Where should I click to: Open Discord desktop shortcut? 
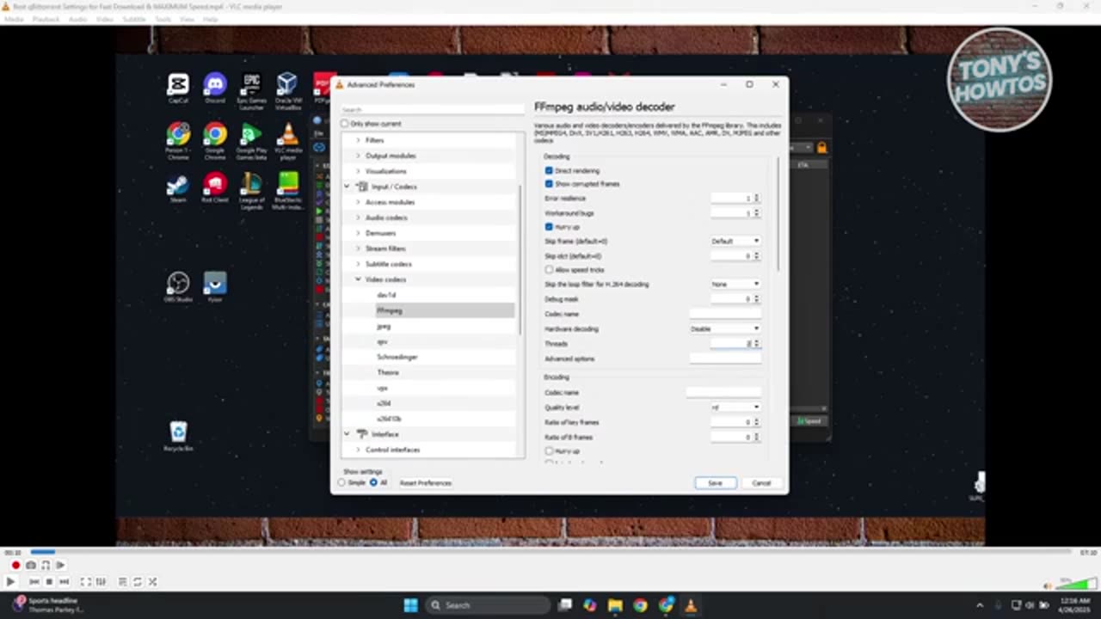click(x=215, y=89)
